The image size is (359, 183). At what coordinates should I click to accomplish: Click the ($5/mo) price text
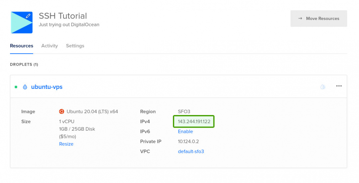67,136
